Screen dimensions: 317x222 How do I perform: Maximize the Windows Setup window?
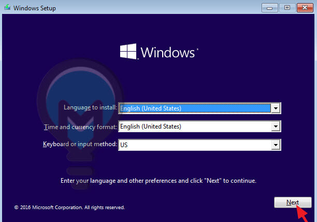click(x=287, y=8)
